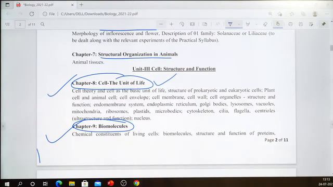The image size is (333, 187).
Task: Open Google Chrome from the taskbar
Action: click(136, 183)
